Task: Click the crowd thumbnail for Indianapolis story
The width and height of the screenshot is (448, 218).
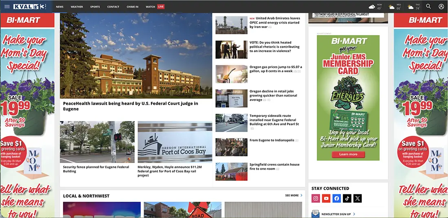Action: (x=231, y=147)
